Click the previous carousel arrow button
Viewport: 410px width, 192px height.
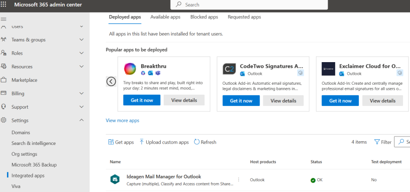tap(111, 81)
